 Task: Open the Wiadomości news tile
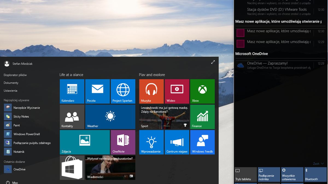tap(110, 168)
